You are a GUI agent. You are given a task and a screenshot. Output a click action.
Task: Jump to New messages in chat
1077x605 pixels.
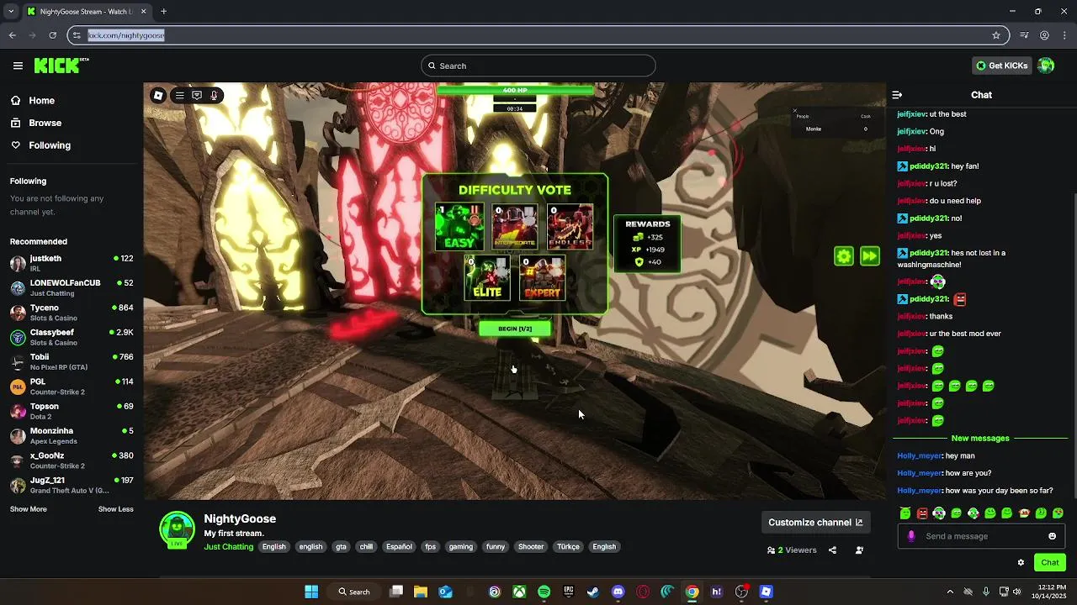980,439
